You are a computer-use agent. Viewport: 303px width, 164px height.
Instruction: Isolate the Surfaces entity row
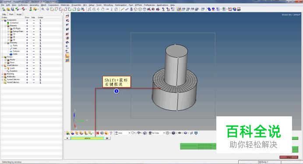pos(40,51)
